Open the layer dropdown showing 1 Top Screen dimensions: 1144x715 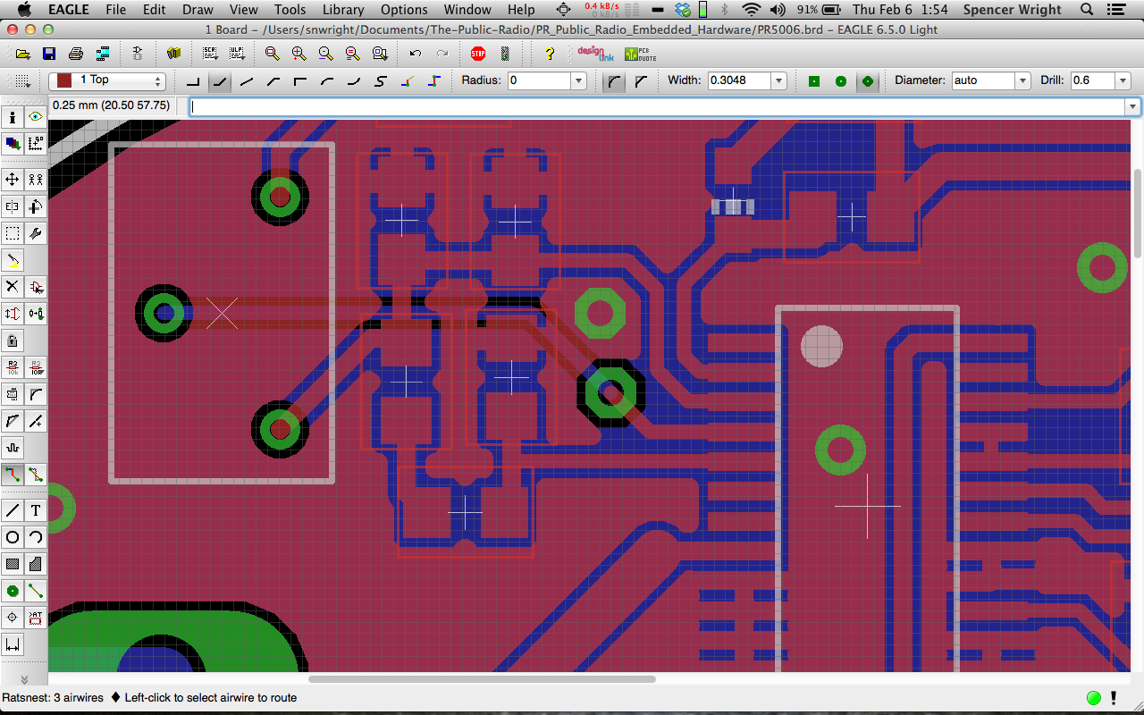point(107,80)
